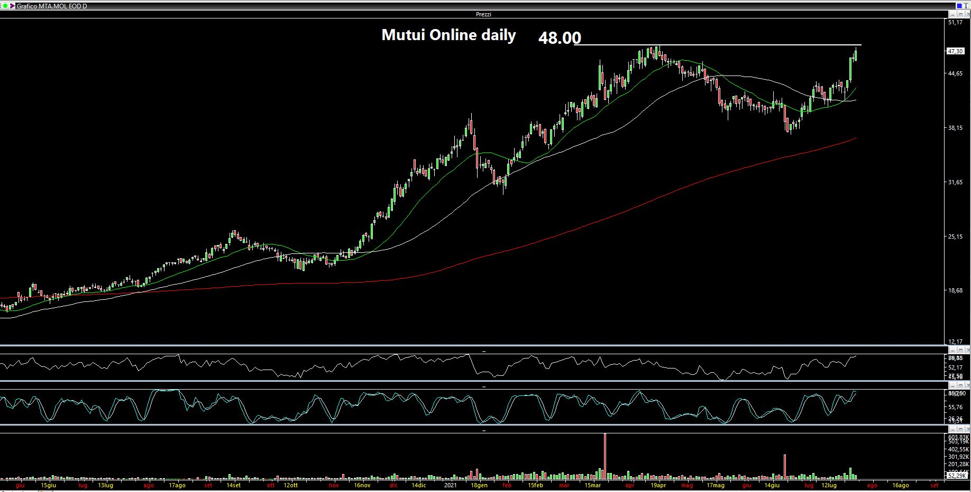Maximize the first oscillator panel below Prezzi
The width and height of the screenshot is (971, 492).
click(960, 350)
